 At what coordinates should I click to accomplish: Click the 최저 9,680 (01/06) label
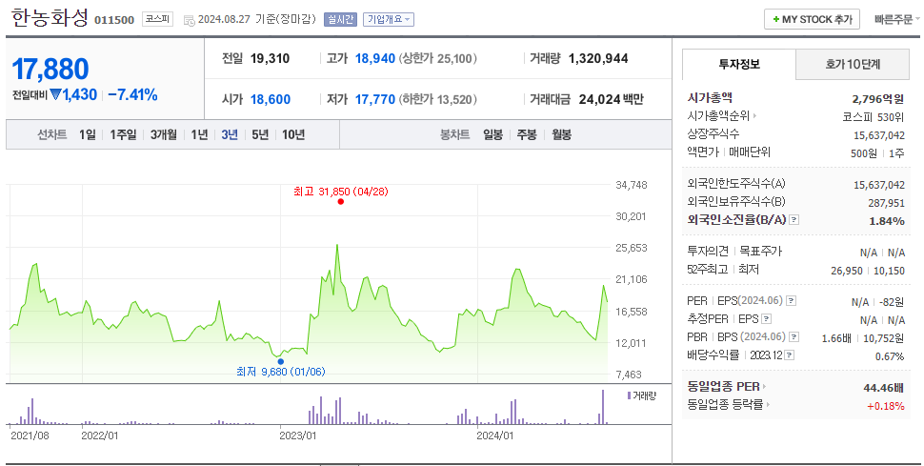point(280,372)
